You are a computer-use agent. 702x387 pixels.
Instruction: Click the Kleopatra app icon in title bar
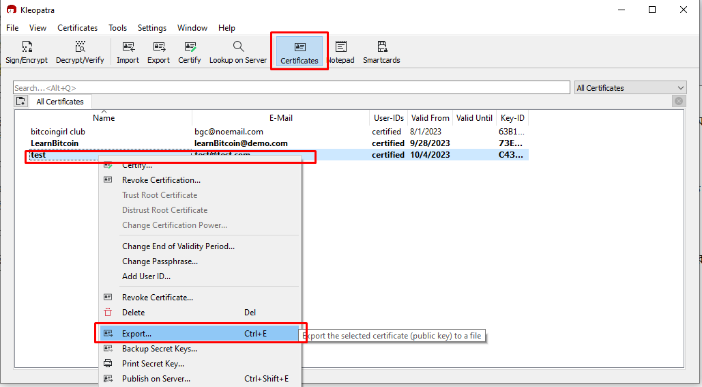click(12, 10)
